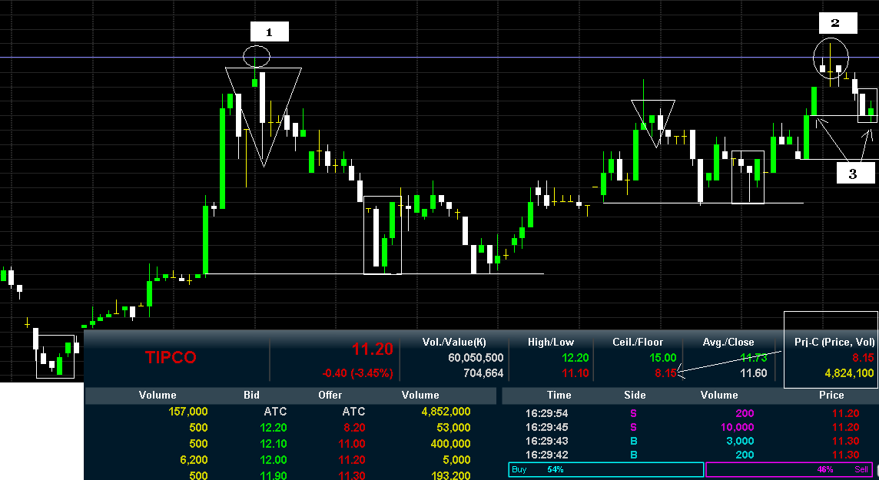Click the bid price 11.90
Image resolution: width=879 pixels, height=480 pixels.
point(274,475)
